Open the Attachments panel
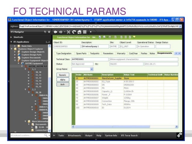The height and width of the screenshot is (144, 192). (x=74, y=136)
